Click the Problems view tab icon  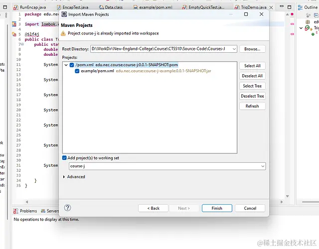click(x=15, y=211)
